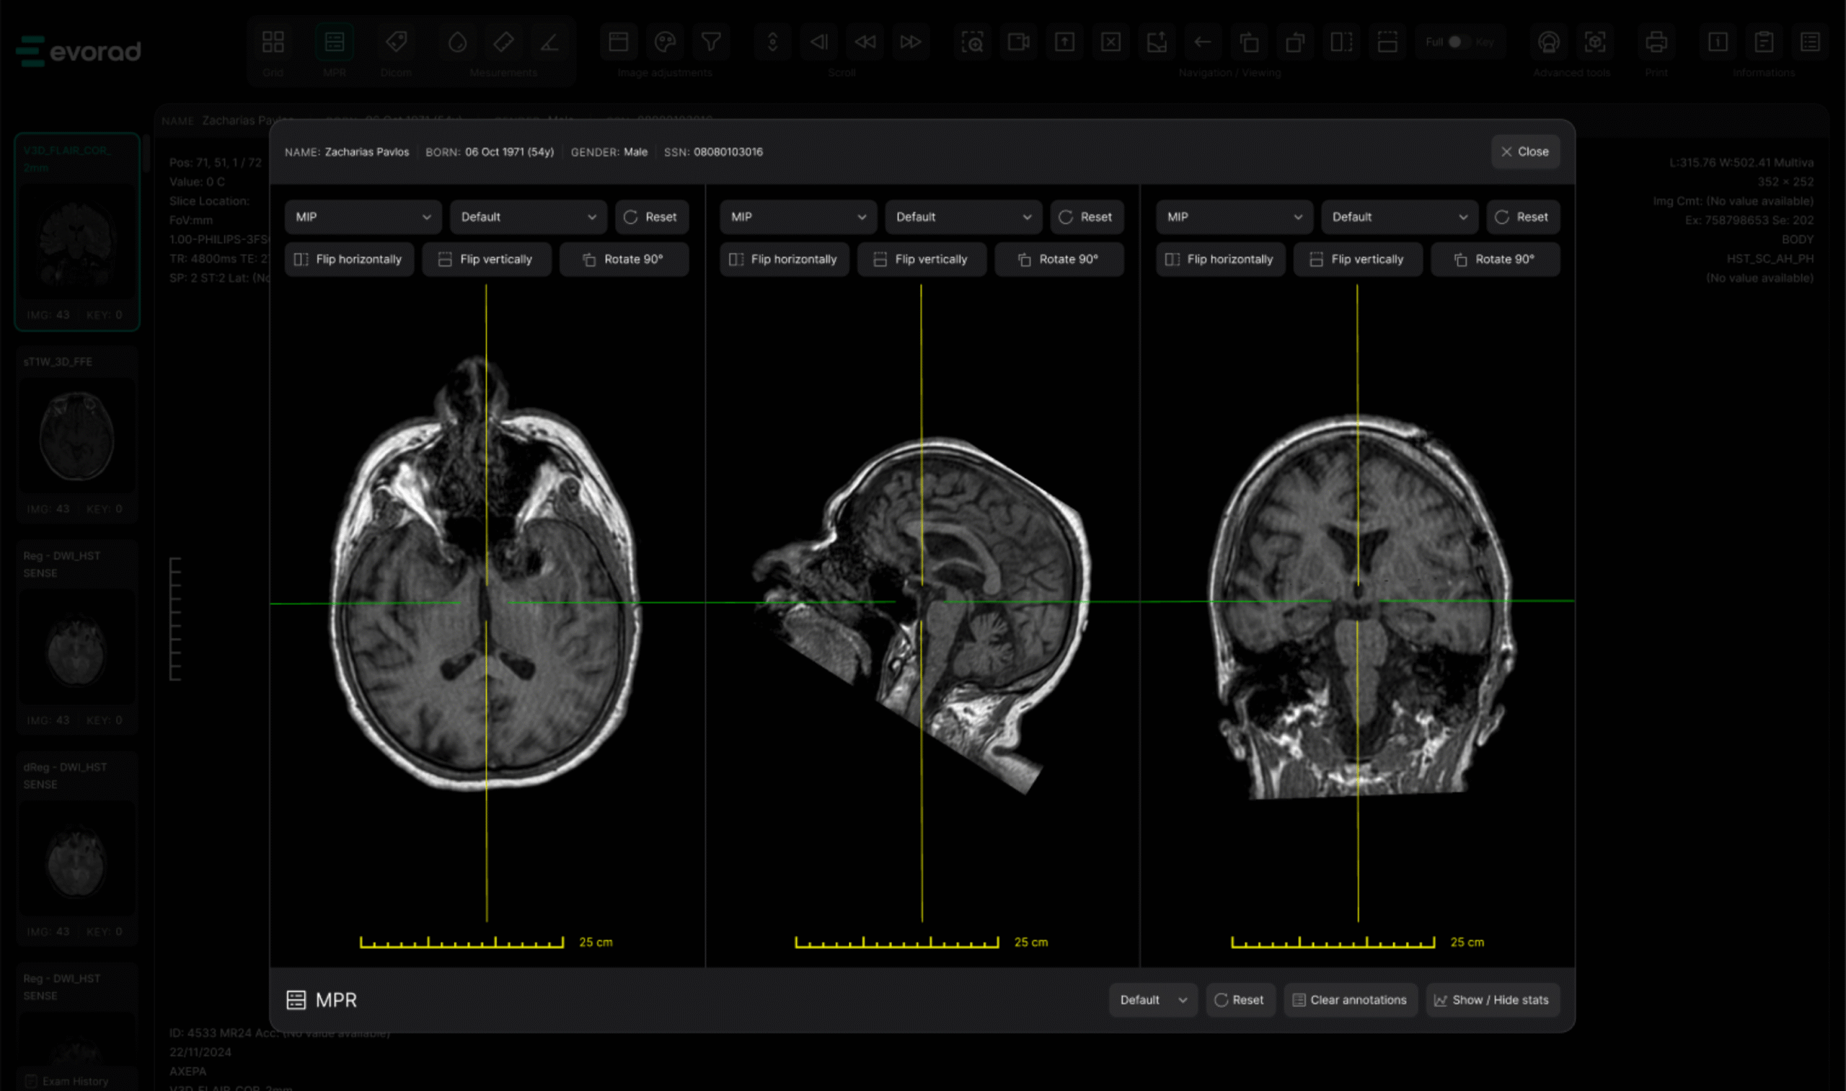Flip the axial view horizontally
Viewport: 1846px width, 1091px height.
click(x=348, y=259)
